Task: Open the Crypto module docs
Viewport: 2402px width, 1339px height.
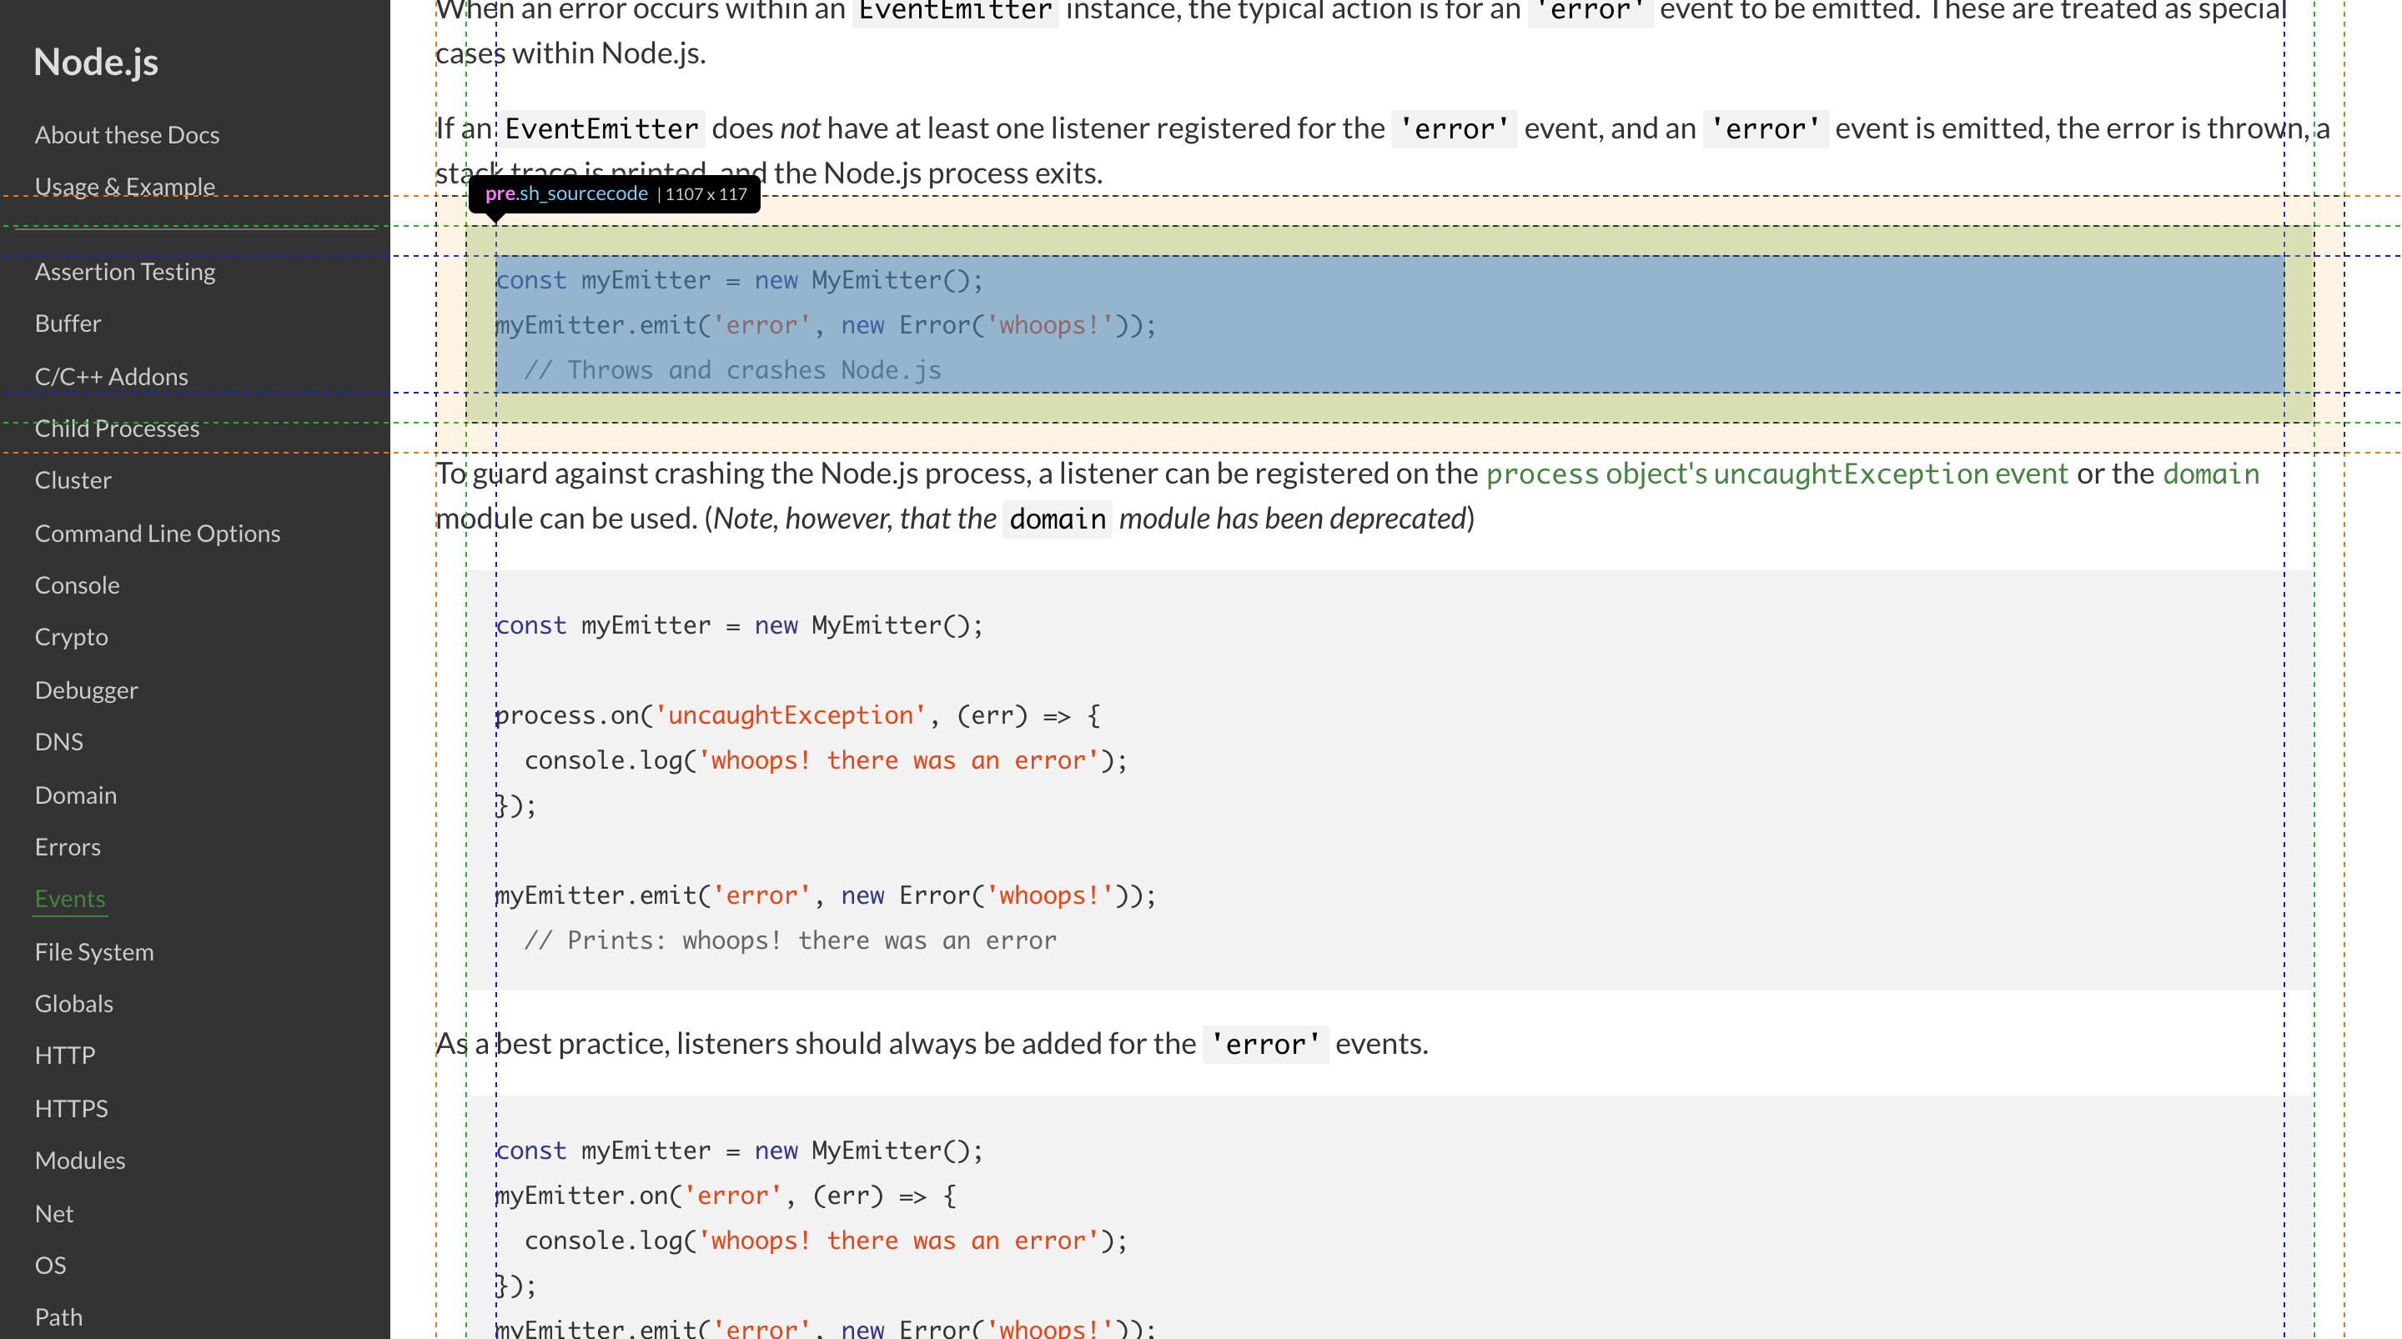Action: (71, 637)
